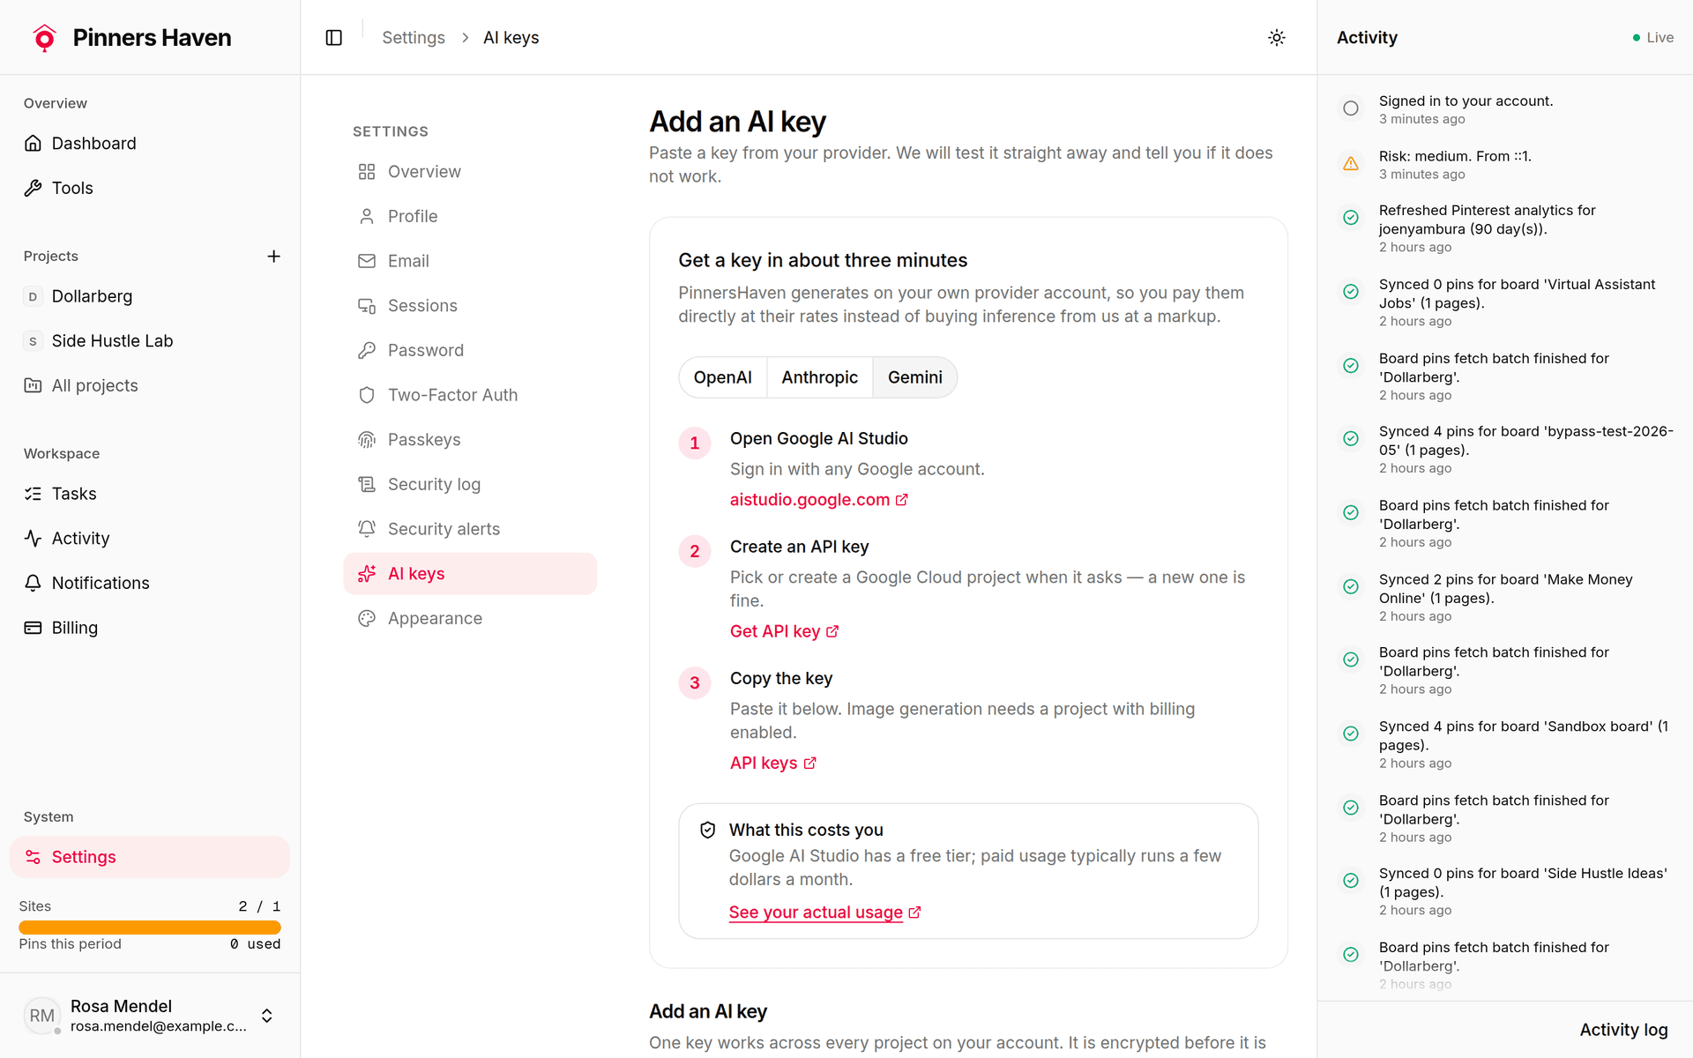Image resolution: width=1693 pixels, height=1058 pixels.
Task: Click the Pinners Haven logo icon
Action: pyautogui.click(x=44, y=37)
